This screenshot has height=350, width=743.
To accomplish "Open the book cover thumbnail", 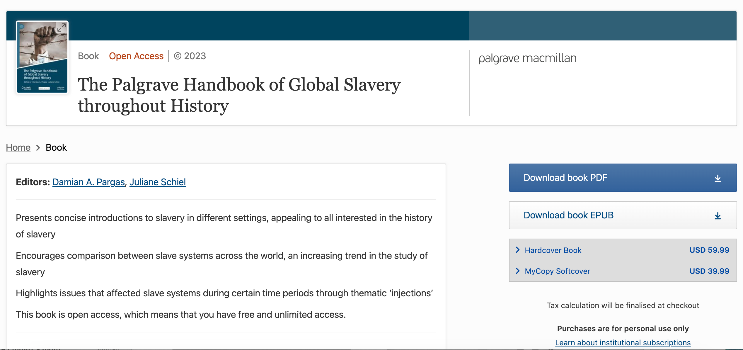I will point(42,57).
